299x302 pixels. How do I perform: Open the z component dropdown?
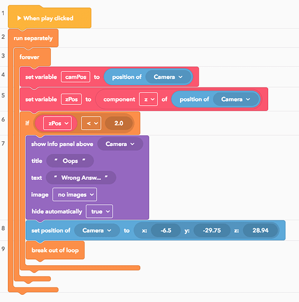148,99
